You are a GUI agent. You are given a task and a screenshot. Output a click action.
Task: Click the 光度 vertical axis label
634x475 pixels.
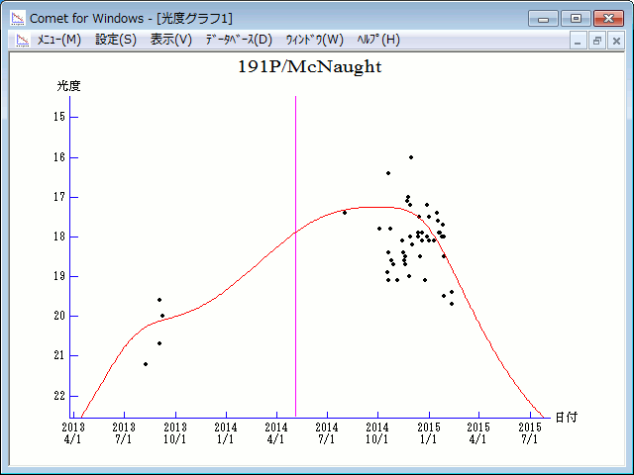tap(68, 86)
